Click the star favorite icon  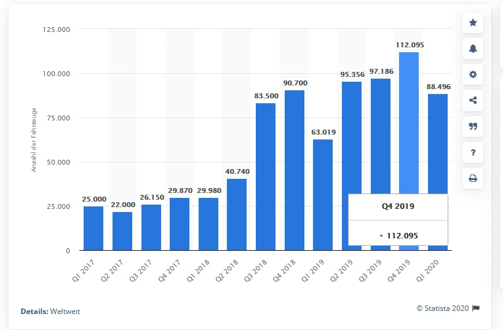coord(472,23)
